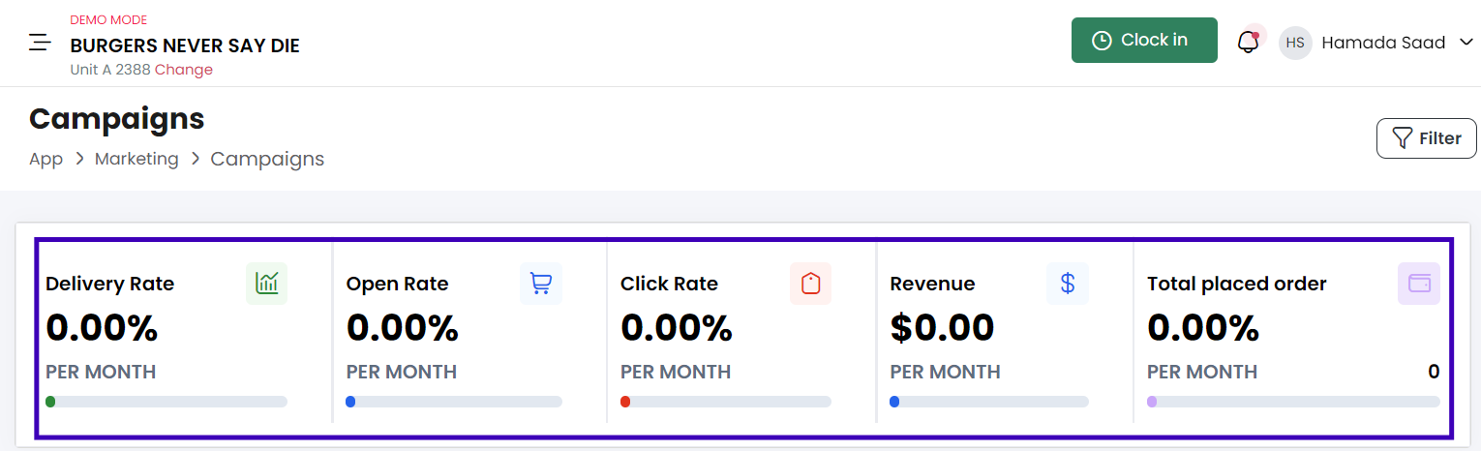Click the Clock in button
Screen dimensions: 1481x451
[1144, 40]
